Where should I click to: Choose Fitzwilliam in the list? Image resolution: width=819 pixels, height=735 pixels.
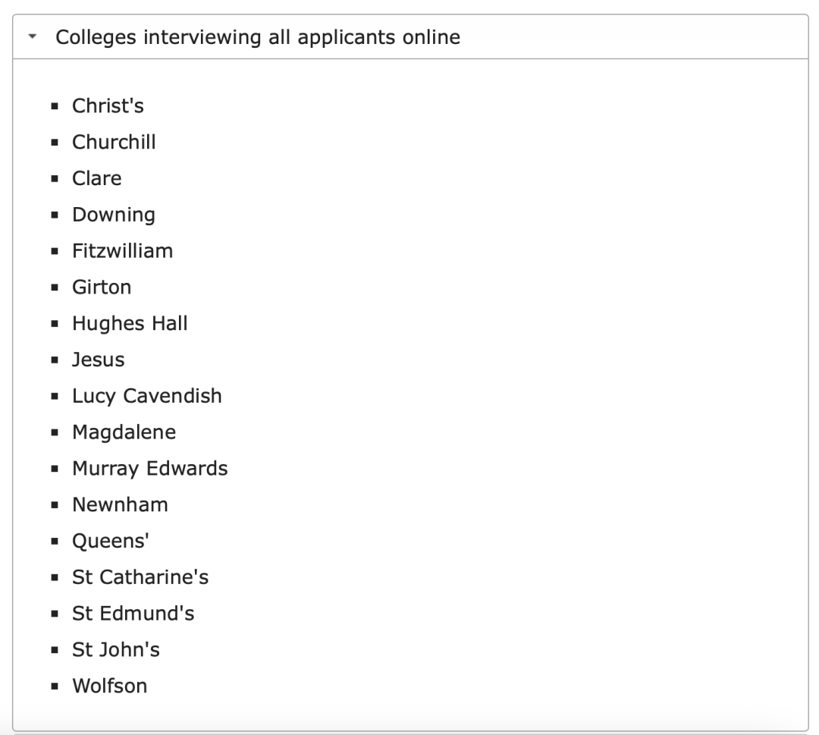(122, 250)
